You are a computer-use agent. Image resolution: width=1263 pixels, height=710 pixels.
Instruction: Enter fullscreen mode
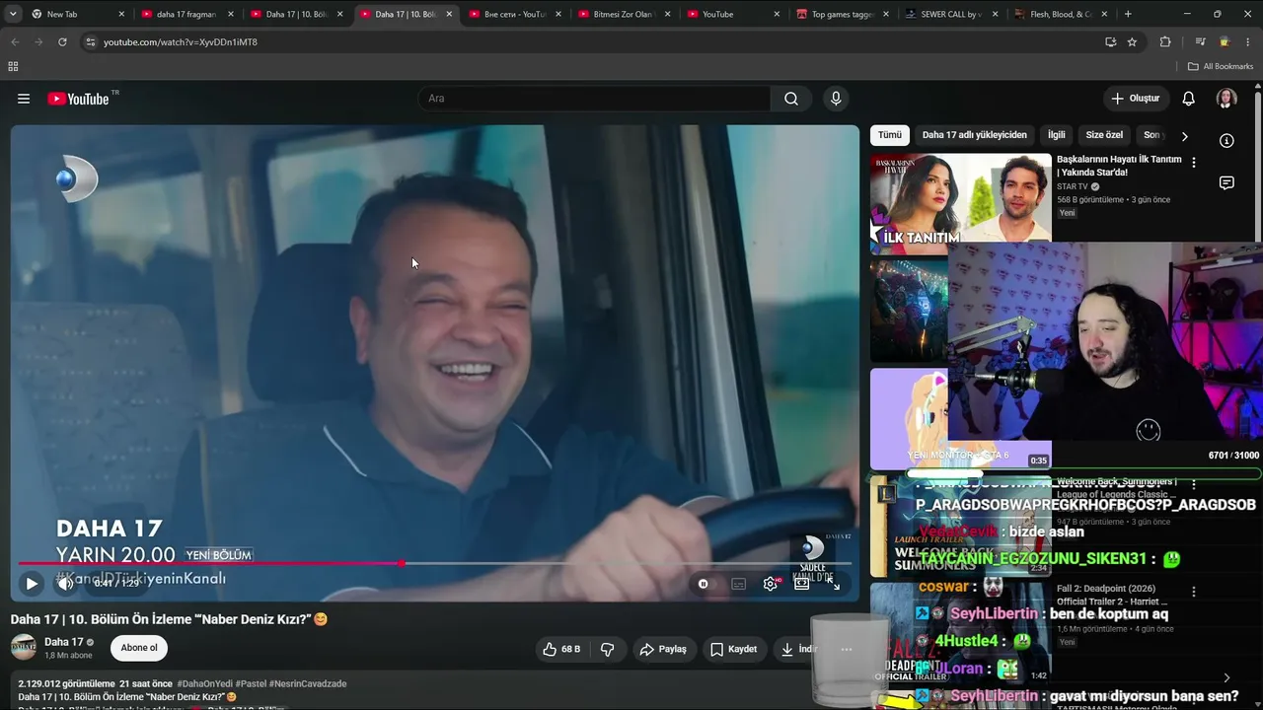[x=834, y=584]
